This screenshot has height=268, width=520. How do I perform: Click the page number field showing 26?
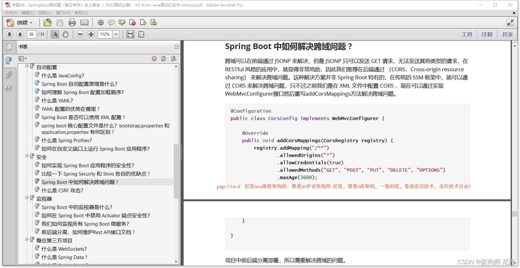[31, 34]
